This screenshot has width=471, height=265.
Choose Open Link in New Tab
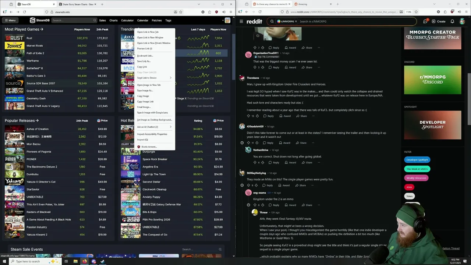(155, 32)
